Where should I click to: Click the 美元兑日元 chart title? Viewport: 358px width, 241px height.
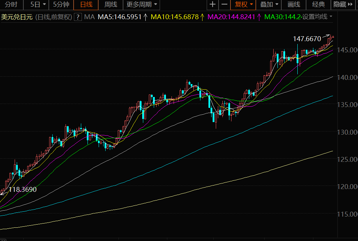point(17,17)
